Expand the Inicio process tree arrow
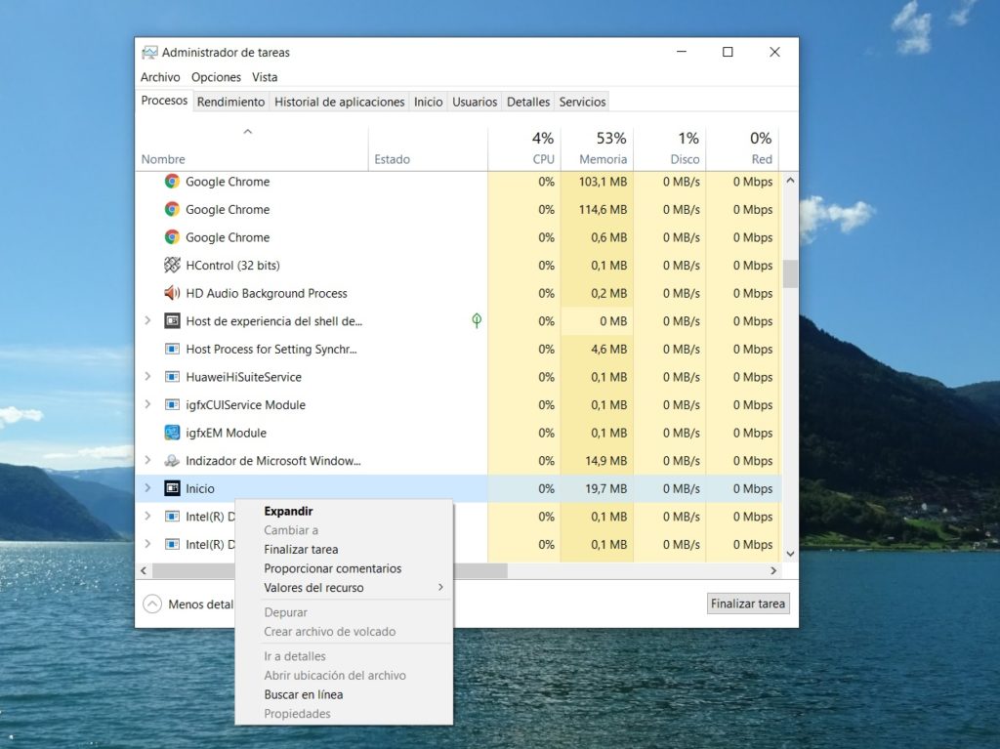This screenshot has width=1000, height=749. [x=147, y=488]
